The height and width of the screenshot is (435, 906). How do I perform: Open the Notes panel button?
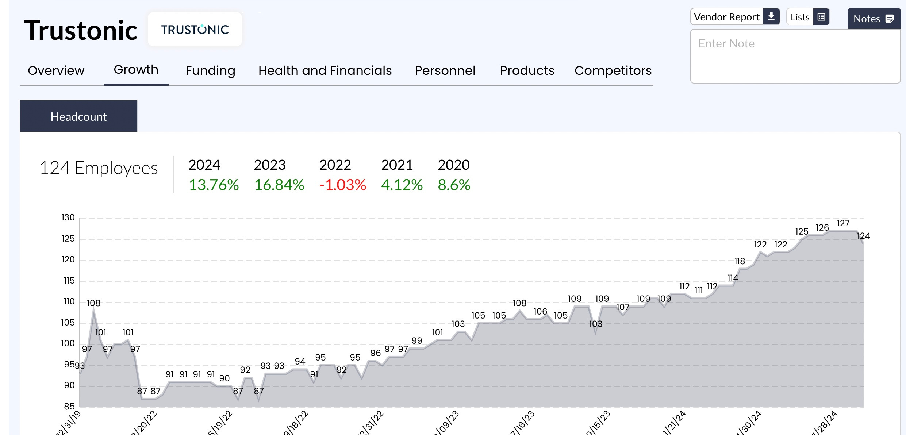coord(874,18)
